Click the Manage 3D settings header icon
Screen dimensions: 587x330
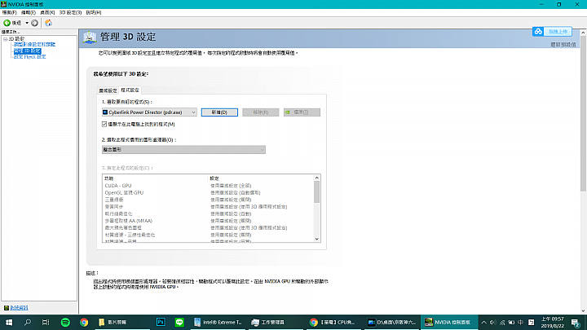click(90, 37)
